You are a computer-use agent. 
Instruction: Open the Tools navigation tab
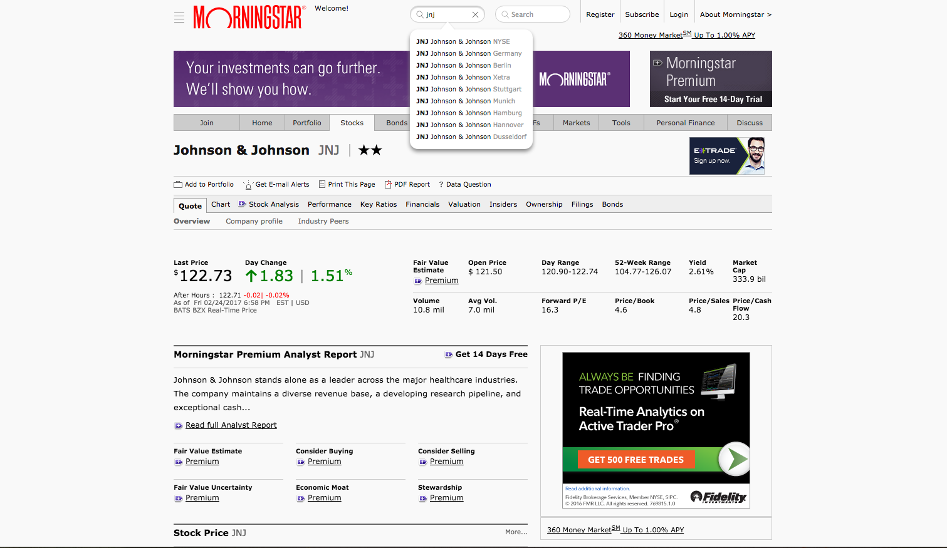(621, 123)
